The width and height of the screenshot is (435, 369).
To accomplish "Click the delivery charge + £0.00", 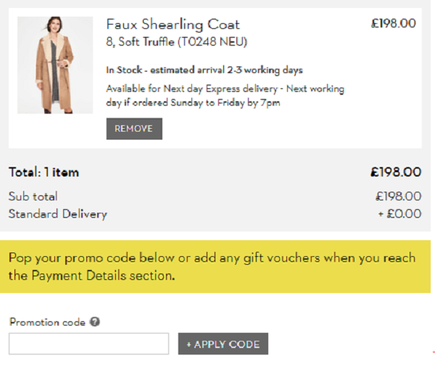I will pyautogui.click(x=399, y=213).
